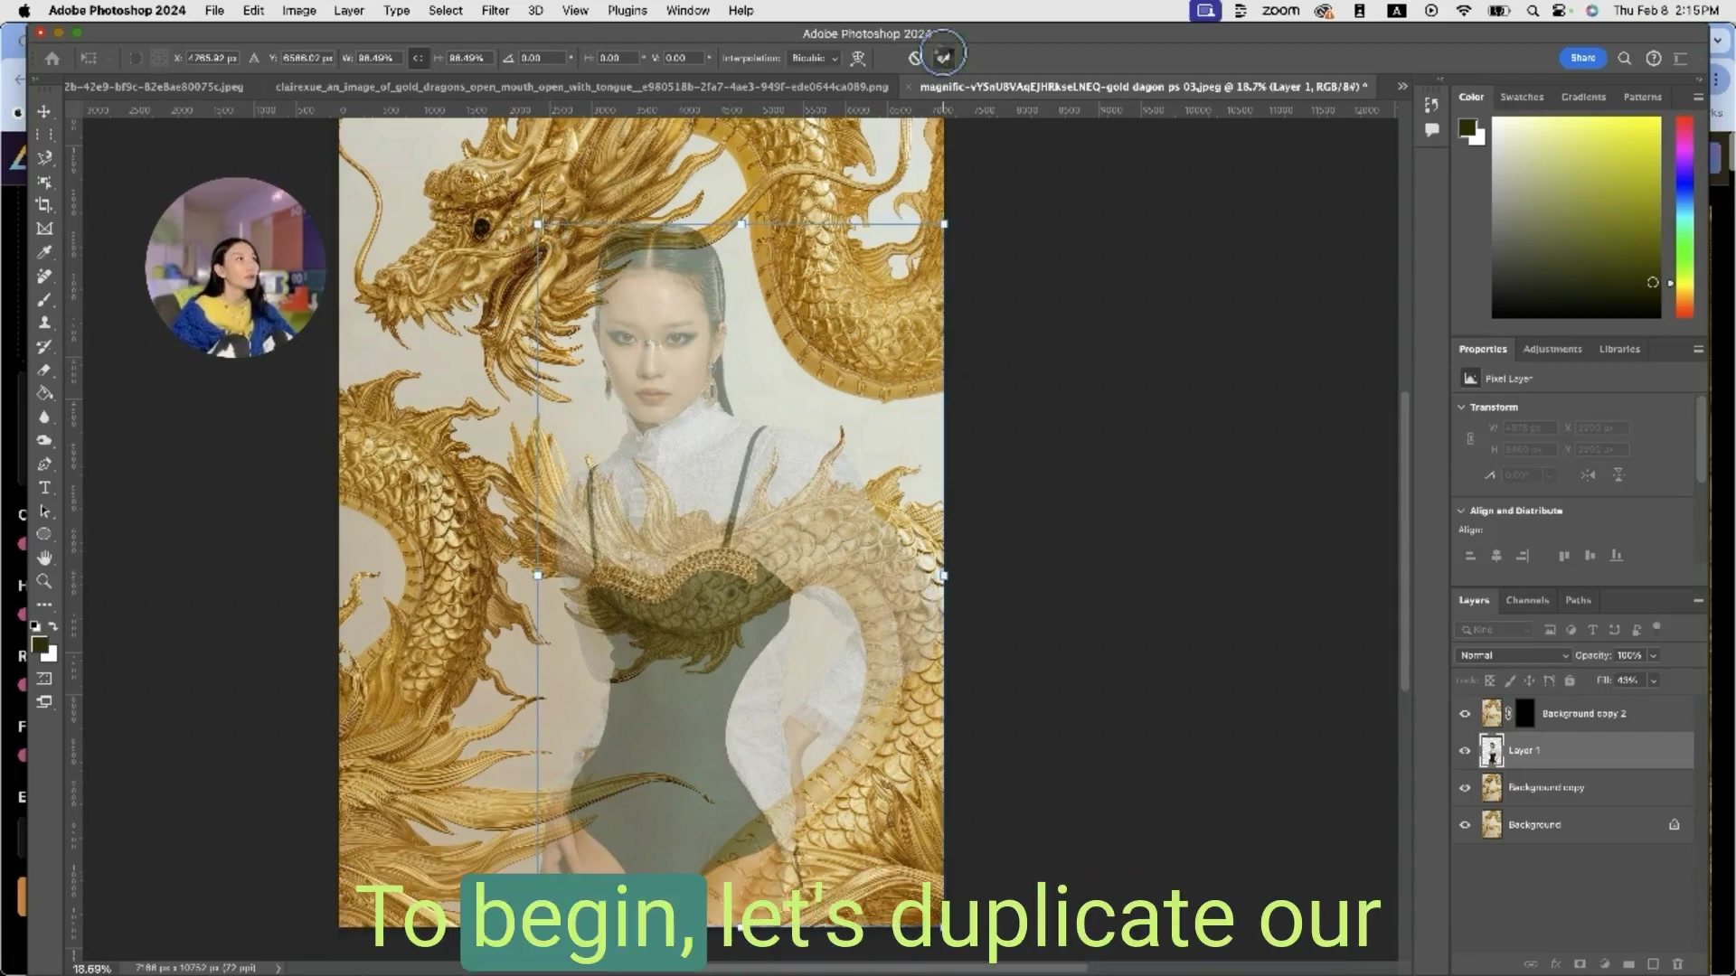Open the Filter menu
This screenshot has width=1736, height=976.
pos(495,11)
